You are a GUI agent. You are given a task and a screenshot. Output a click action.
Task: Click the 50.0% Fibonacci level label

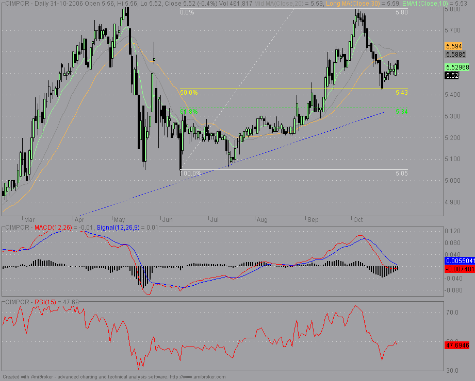pos(189,93)
